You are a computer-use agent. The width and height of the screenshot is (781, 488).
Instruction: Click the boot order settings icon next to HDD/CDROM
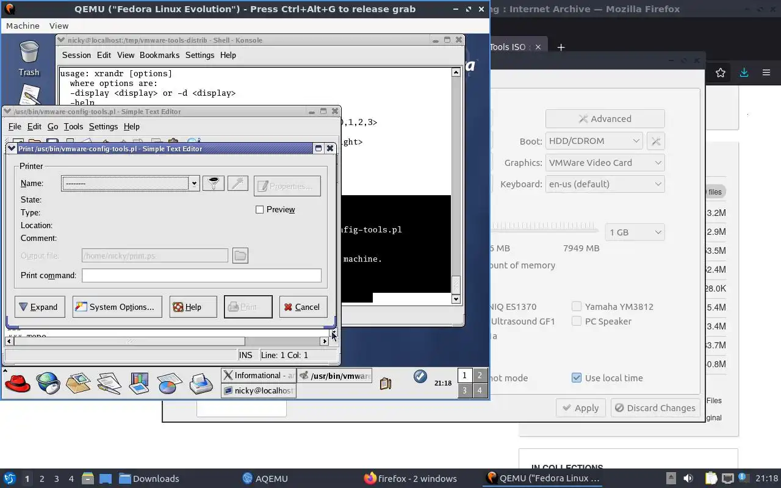coord(656,141)
